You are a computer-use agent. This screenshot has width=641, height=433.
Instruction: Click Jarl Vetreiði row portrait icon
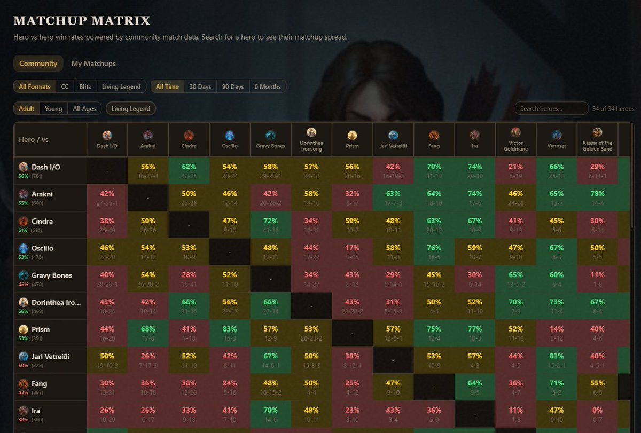click(x=23, y=356)
